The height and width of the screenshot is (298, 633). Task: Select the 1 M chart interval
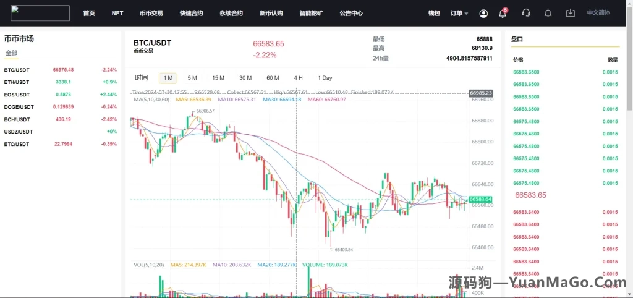tap(168, 78)
